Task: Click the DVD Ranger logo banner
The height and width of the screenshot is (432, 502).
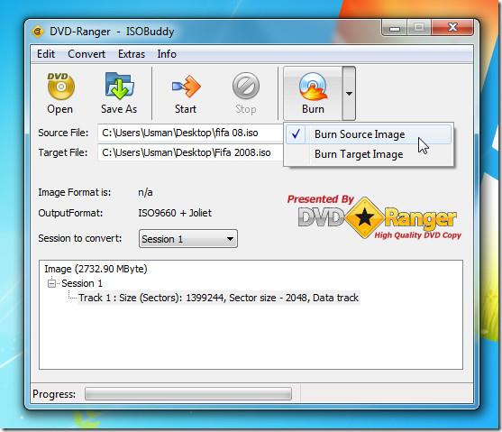Action: (x=374, y=217)
